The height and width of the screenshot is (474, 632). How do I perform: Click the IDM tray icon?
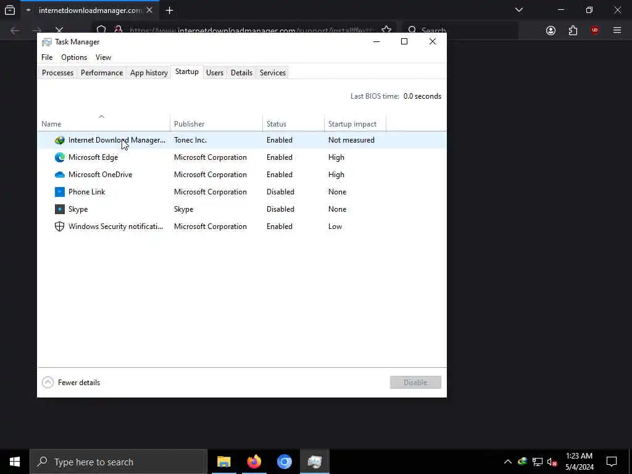[522, 462]
